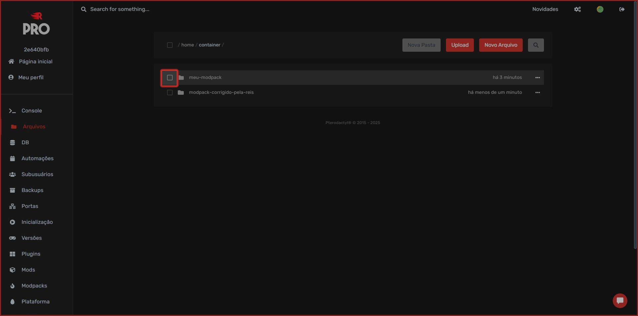Click the Automações calendar icon
This screenshot has width=638, height=316.
[12, 158]
